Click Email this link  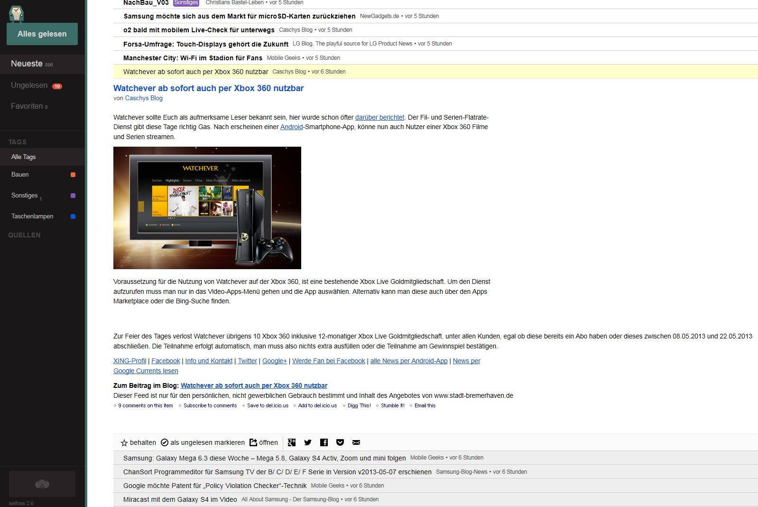pos(425,405)
